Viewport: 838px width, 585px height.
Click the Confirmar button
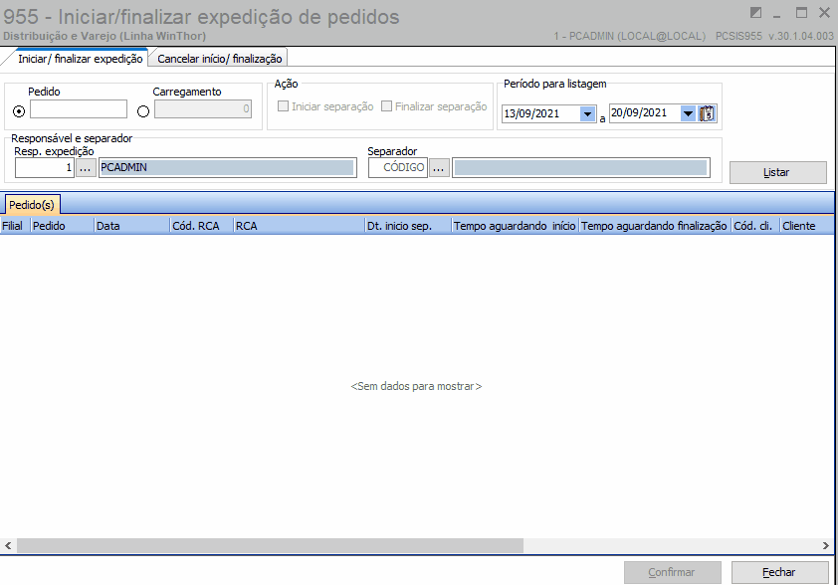click(x=673, y=572)
